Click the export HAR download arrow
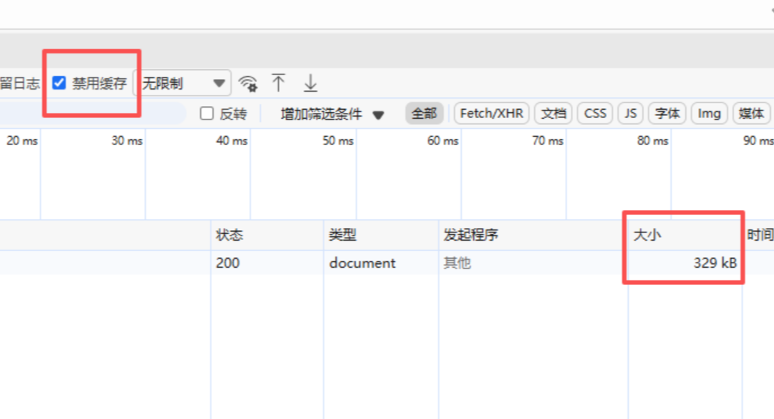This screenshot has width=774, height=419. click(x=310, y=83)
